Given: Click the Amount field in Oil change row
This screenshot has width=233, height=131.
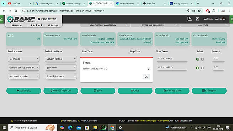Looking at the screenshot, I should pyautogui.click(x=218, y=59).
